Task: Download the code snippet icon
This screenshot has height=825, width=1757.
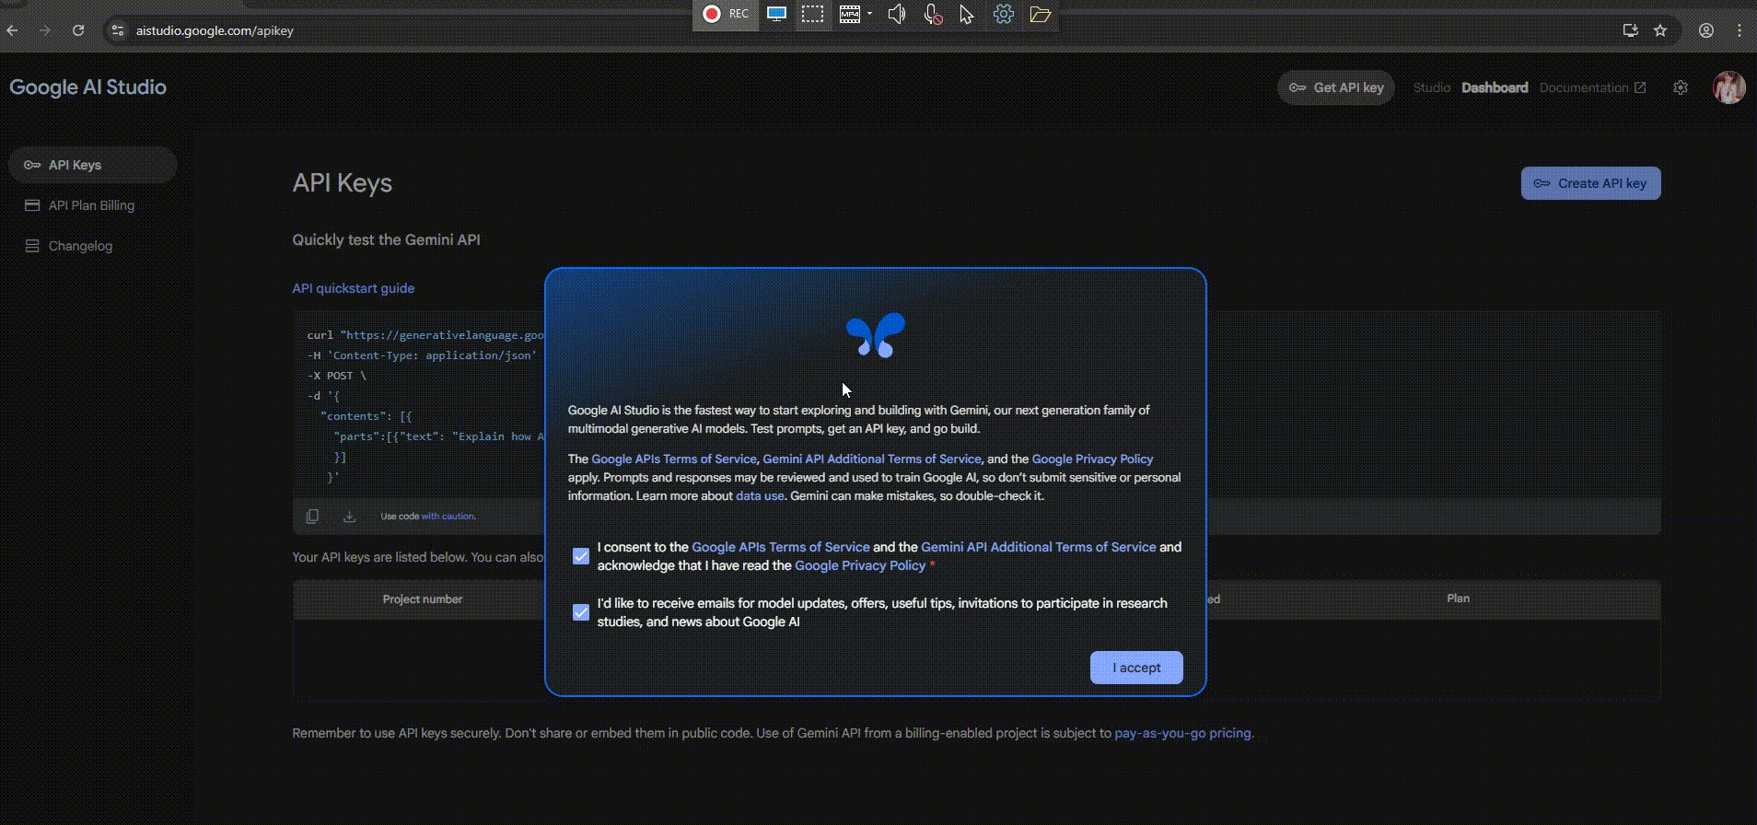Action: tap(349, 517)
